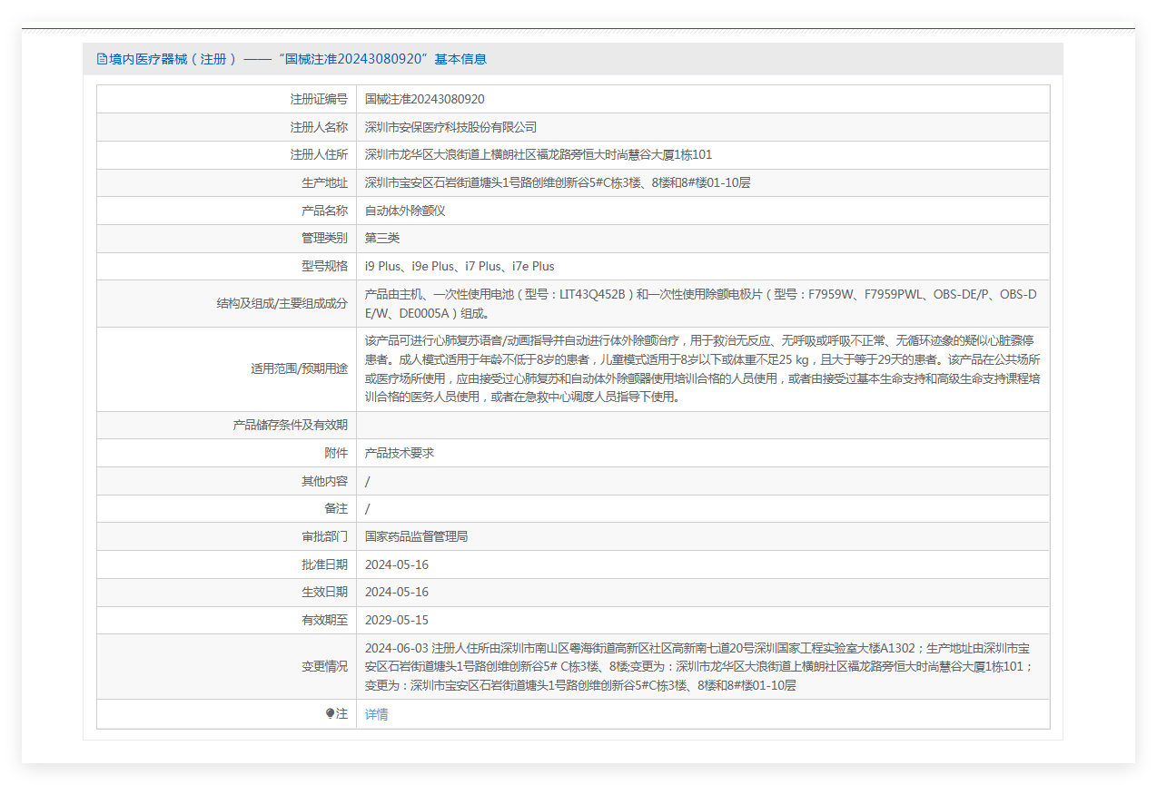Click the registrant name 深圳市安保医疗科技股份有限公司
Image resolution: width=1157 pixels, height=785 pixels.
450,127
